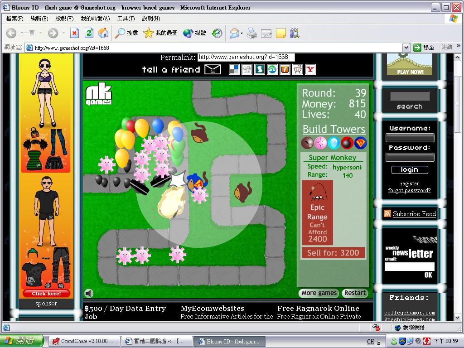
Task: Click the Epic Range upgrade button
Action: 318,213
